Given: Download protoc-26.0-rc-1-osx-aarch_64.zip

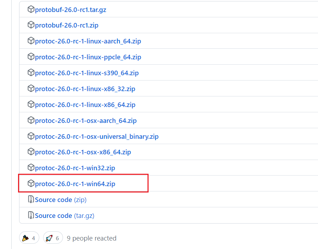Looking at the screenshot, I should pyautogui.click(x=86, y=121).
